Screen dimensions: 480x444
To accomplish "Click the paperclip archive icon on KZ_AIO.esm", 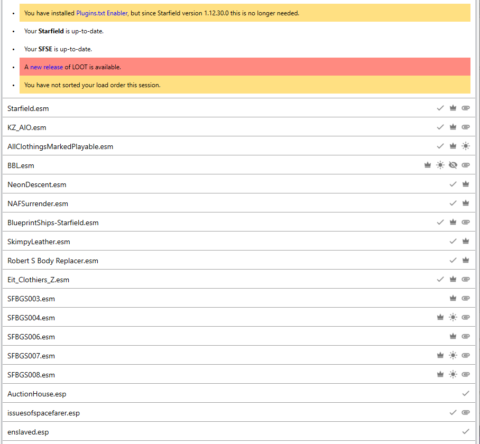I will click(x=465, y=127).
